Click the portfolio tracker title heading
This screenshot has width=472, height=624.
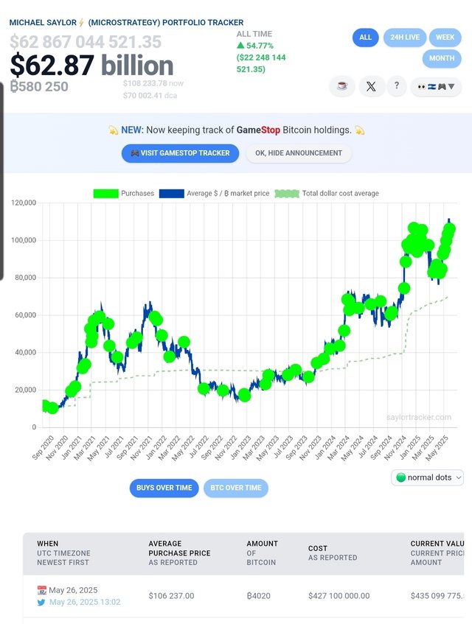[x=126, y=23]
